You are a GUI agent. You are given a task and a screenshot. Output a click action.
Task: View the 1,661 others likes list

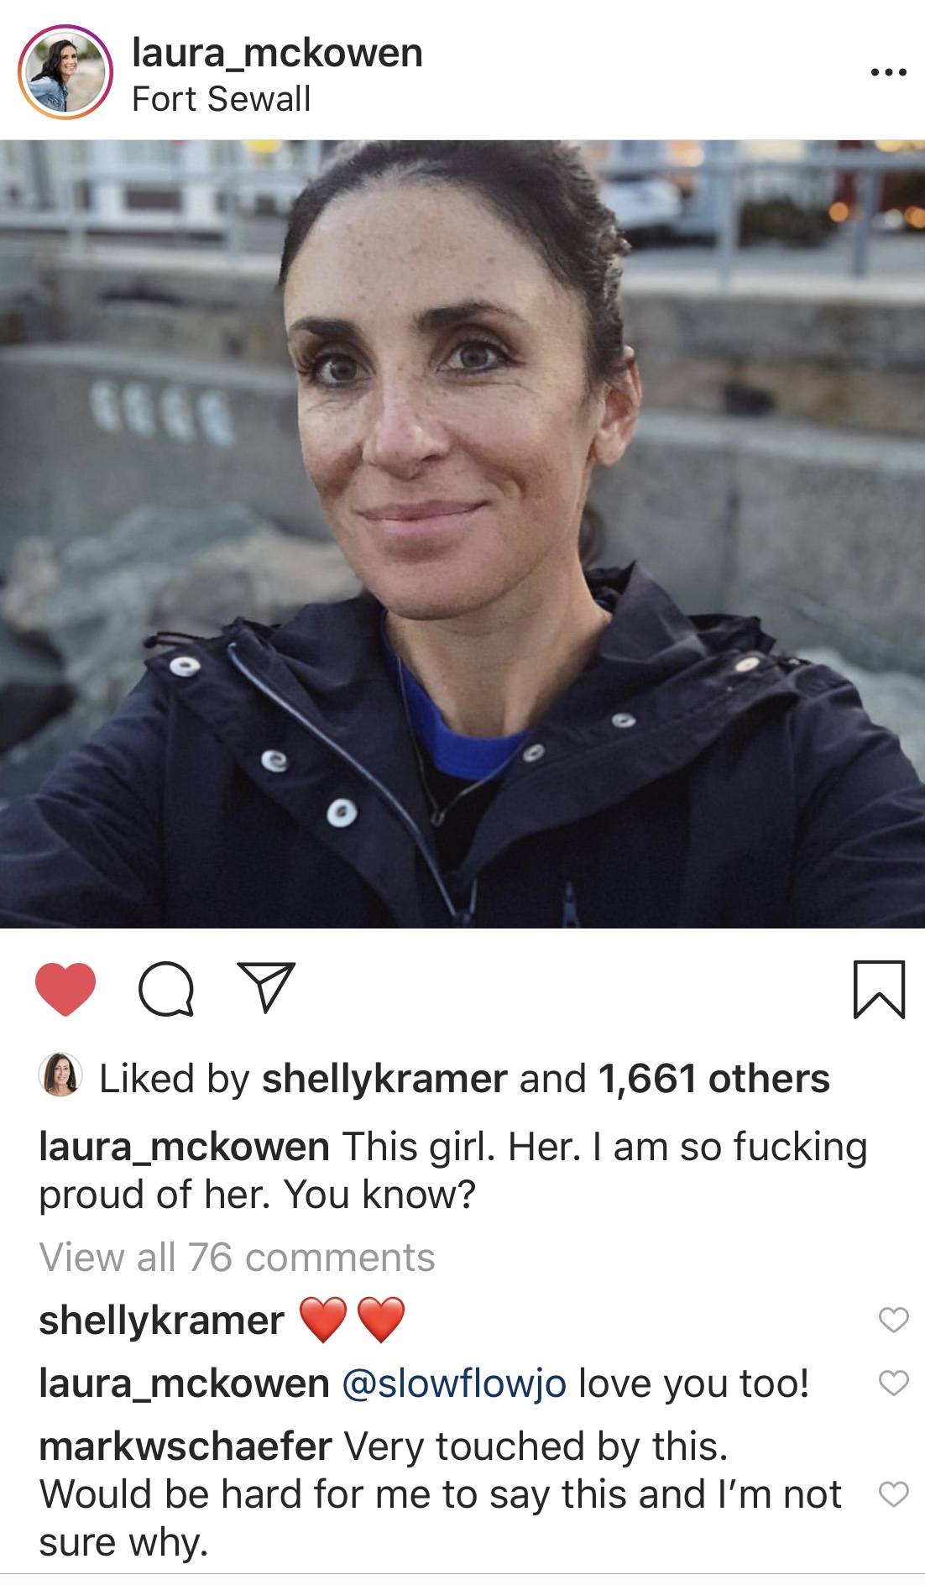(x=713, y=1078)
